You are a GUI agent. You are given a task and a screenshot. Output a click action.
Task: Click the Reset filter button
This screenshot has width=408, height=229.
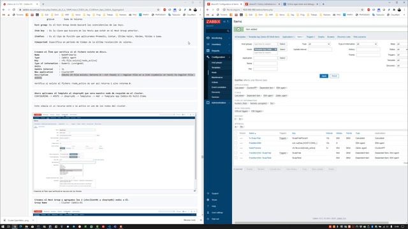pyautogui.click(x=334, y=76)
